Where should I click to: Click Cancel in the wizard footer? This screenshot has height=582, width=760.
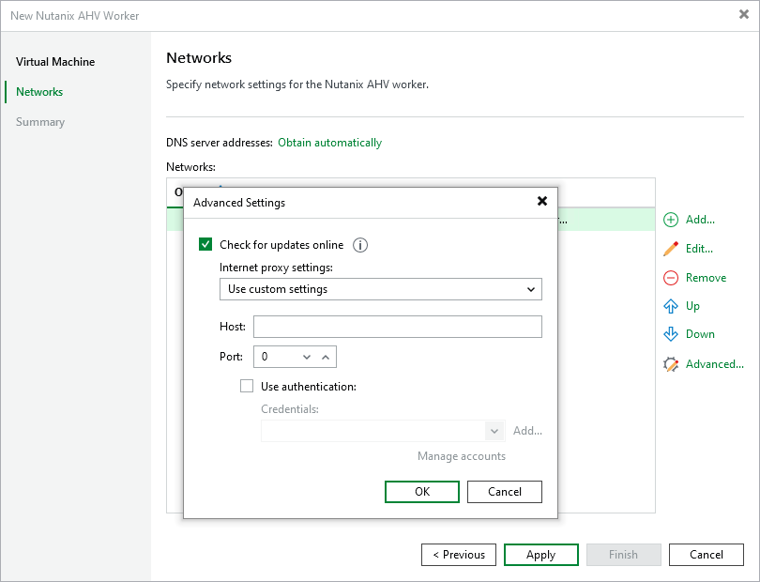tap(707, 555)
